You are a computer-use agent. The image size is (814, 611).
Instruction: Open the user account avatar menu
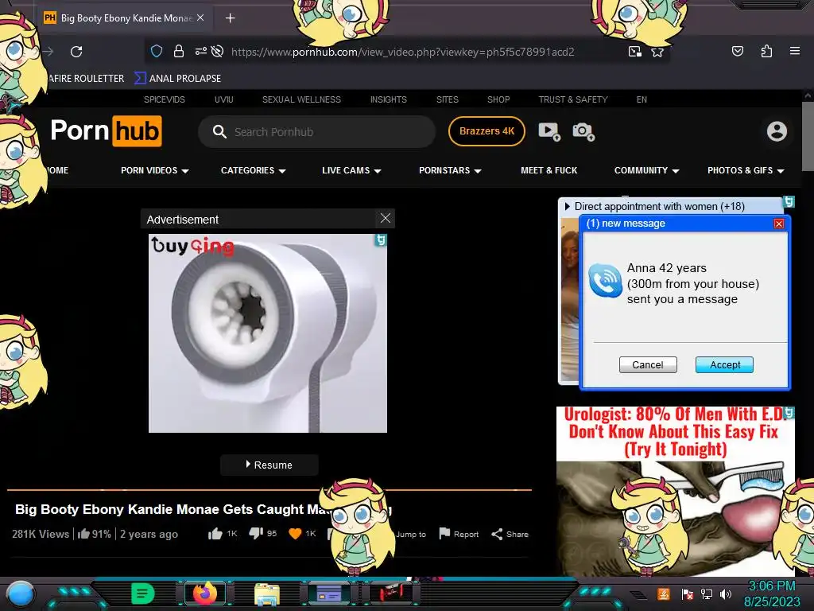coord(777,131)
